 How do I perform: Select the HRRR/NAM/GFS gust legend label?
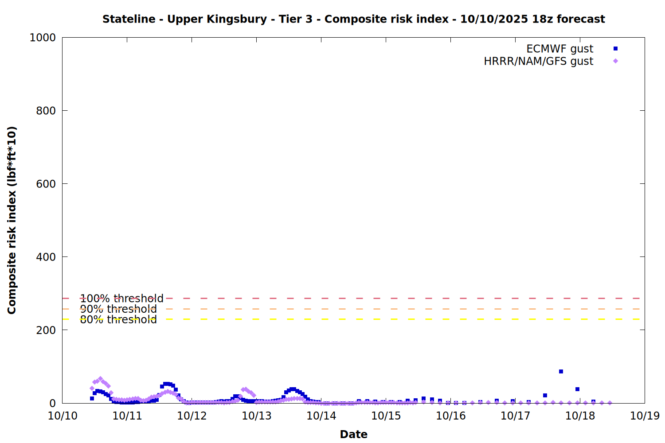coord(538,61)
